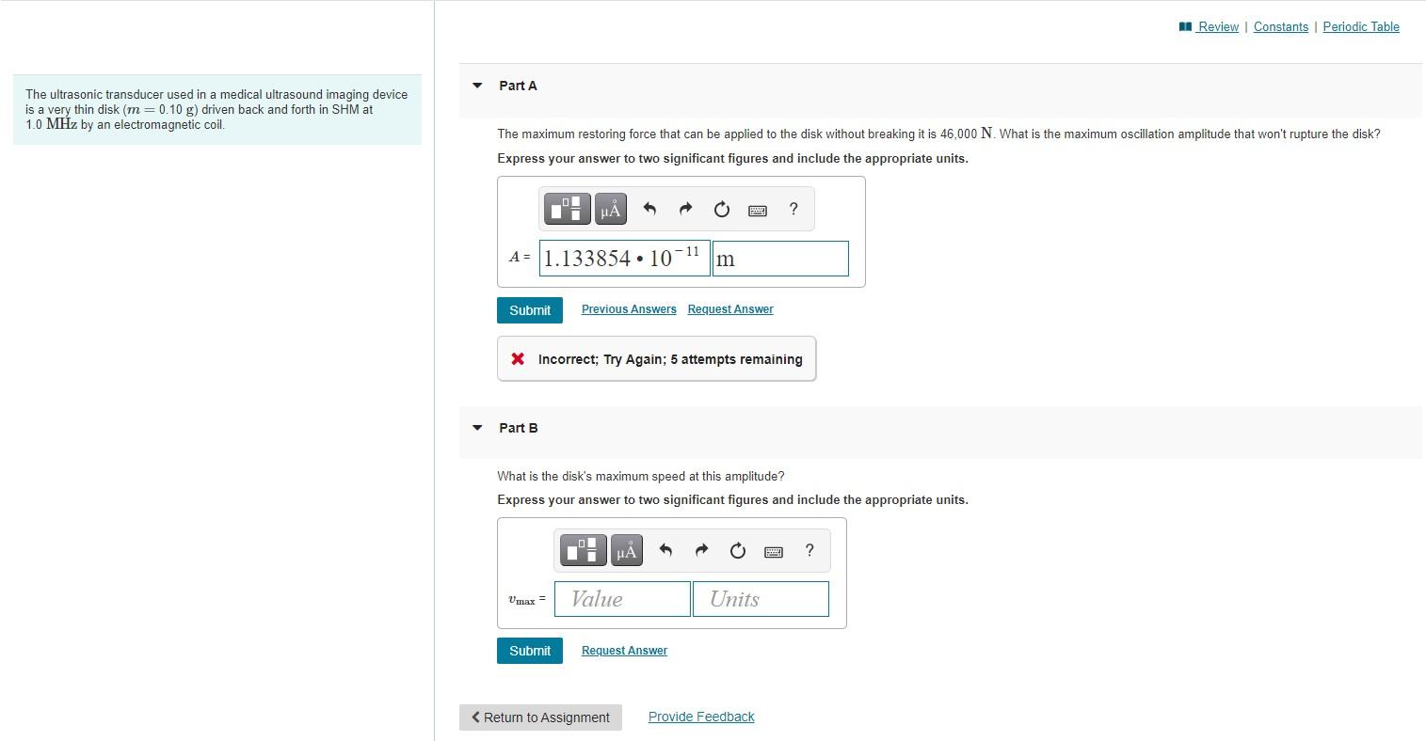The width and height of the screenshot is (1426, 741).
Task: Click Return to Assignment
Action: (540, 717)
